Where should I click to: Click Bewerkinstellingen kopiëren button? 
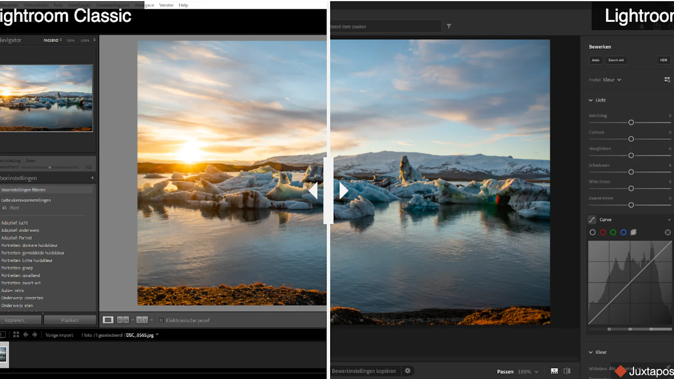pyautogui.click(x=364, y=371)
